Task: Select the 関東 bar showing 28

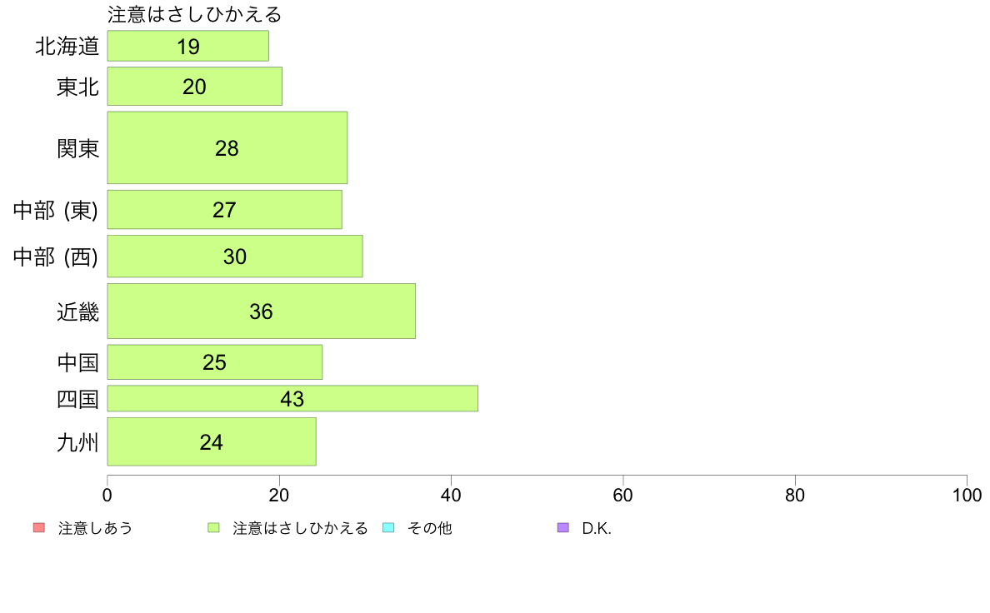Action: tap(227, 147)
